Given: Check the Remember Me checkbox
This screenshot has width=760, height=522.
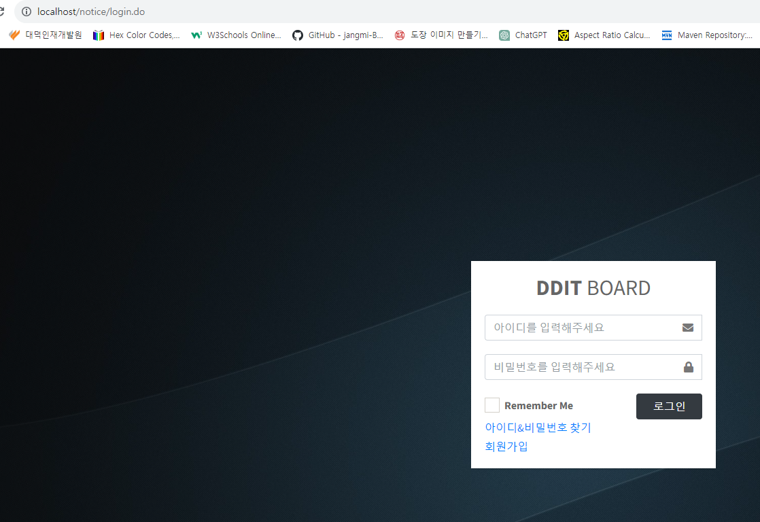Looking at the screenshot, I should click(x=492, y=405).
